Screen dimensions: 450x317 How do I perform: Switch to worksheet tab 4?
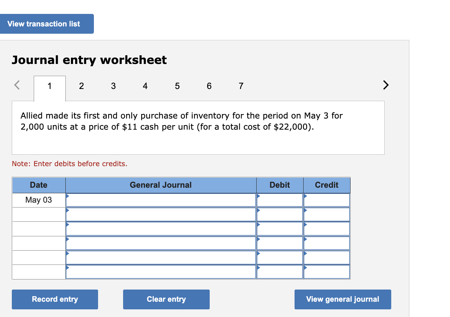coord(145,86)
